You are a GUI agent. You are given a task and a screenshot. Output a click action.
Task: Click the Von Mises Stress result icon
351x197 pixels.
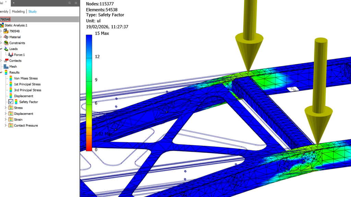point(11,78)
